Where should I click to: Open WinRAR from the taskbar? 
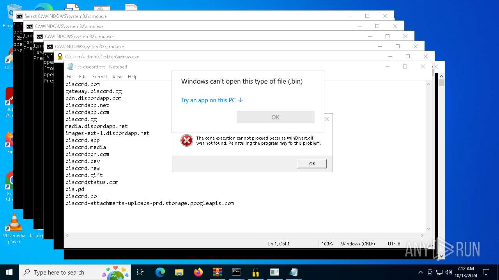tap(217, 272)
